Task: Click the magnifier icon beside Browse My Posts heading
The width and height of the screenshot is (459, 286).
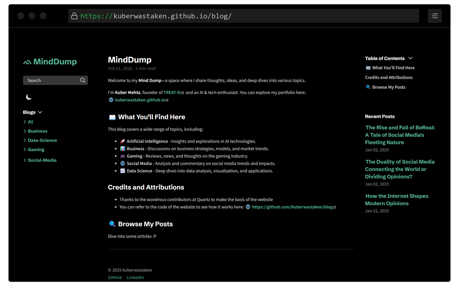Action: (112, 224)
